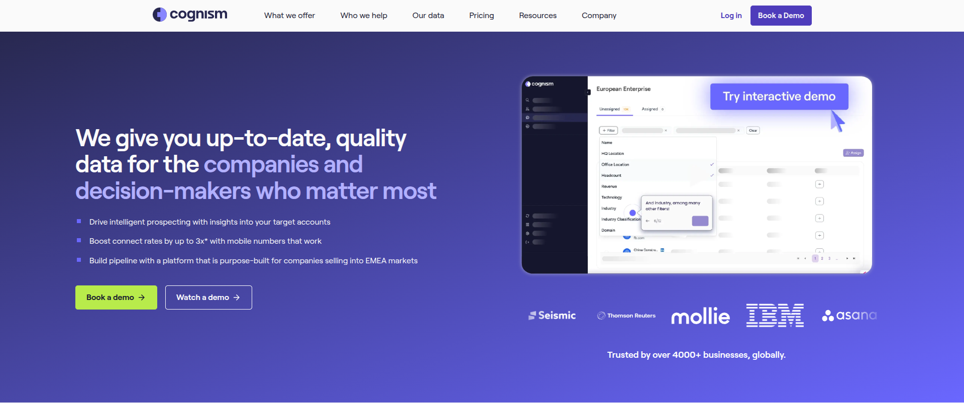This screenshot has height=403, width=964.
Task: Click the asana logo
Action: (x=849, y=316)
